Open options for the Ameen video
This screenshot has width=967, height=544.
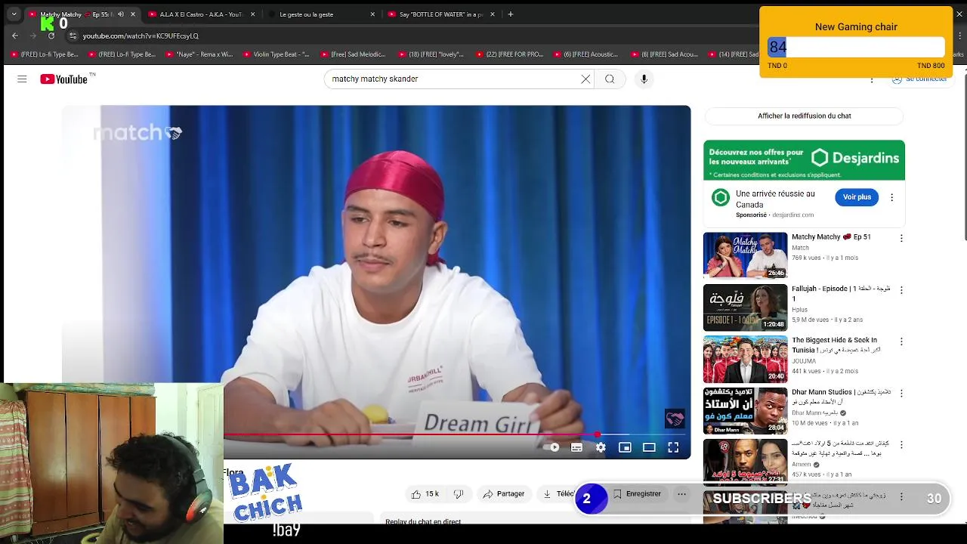901,444
